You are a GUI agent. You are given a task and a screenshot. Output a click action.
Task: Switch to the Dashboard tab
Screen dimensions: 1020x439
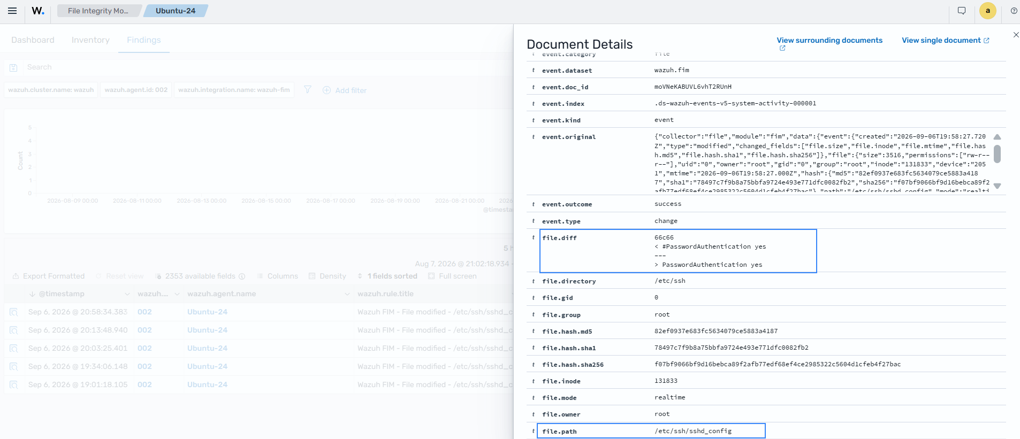coord(33,40)
